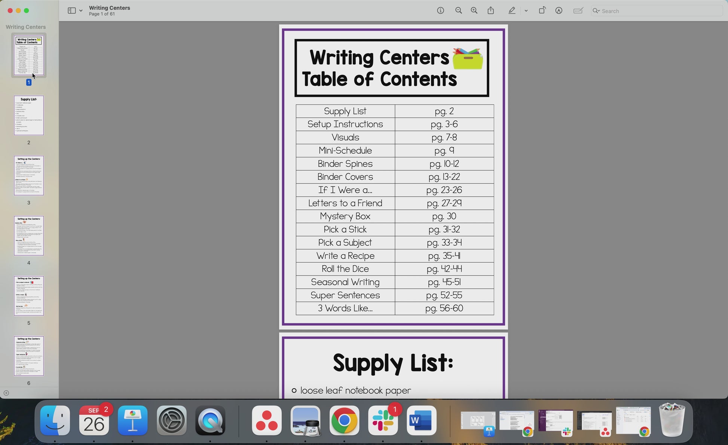Select page 2 Supply List thumbnail
Image resolution: width=728 pixels, height=445 pixels.
(29, 116)
